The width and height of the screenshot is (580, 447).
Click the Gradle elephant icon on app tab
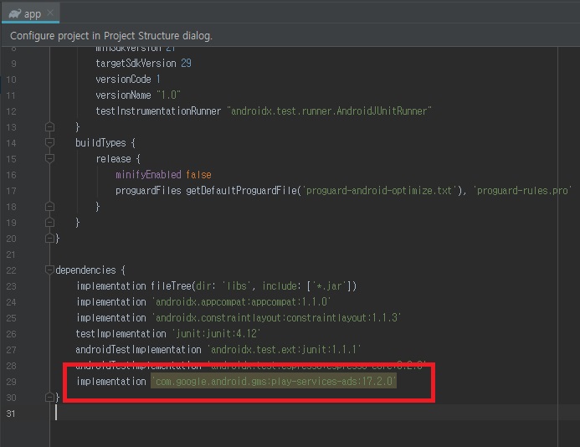[15, 13]
